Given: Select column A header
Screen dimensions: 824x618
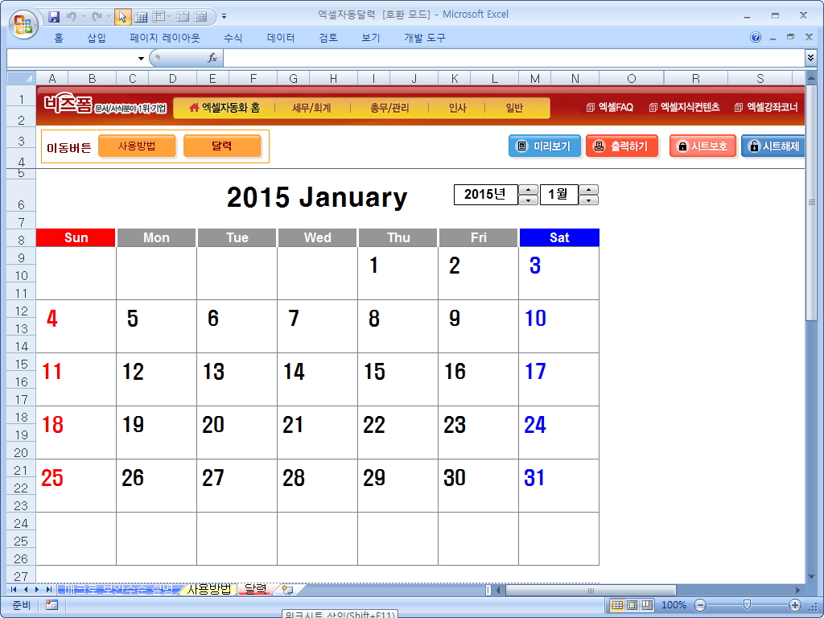Looking at the screenshot, I should pyautogui.click(x=52, y=78).
